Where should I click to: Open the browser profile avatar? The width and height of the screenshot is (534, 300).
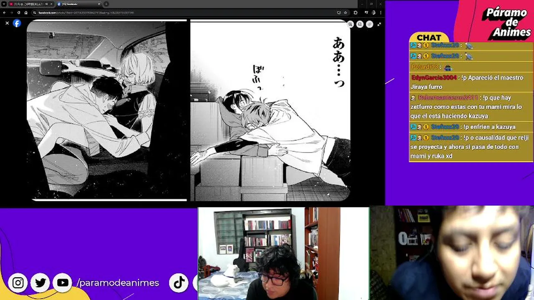coord(373,12)
